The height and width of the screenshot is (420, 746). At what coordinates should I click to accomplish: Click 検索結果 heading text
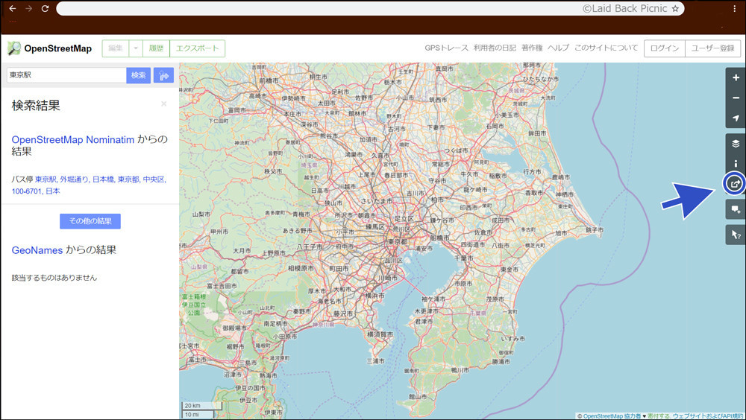[x=36, y=106]
